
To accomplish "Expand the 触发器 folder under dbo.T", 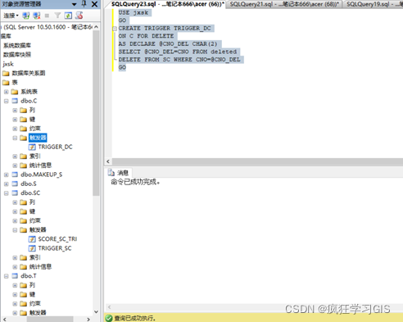I will (15, 313).
